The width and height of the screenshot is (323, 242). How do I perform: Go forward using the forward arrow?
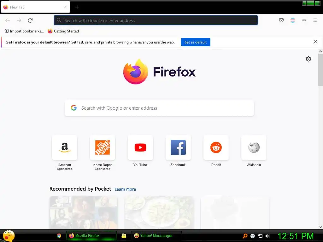tap(19, 20)
